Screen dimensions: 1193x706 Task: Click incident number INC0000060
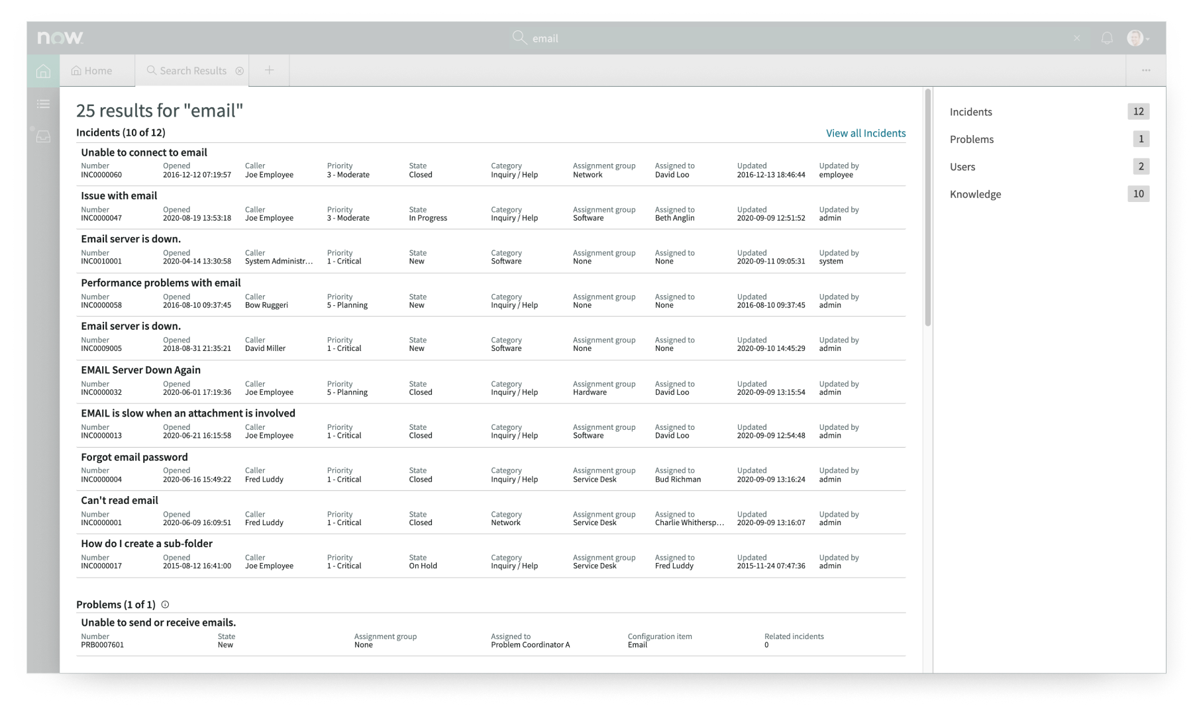tap(101, 175)
